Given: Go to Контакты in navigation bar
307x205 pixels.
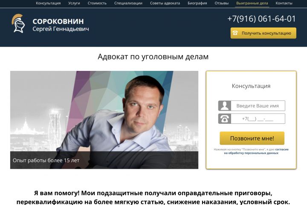Looking at the screenshot, I should tap(284, 3).
